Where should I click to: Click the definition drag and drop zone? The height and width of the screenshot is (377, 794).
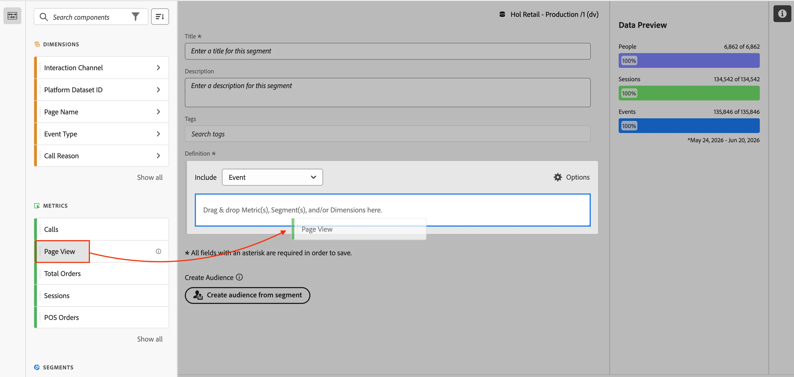392,210
